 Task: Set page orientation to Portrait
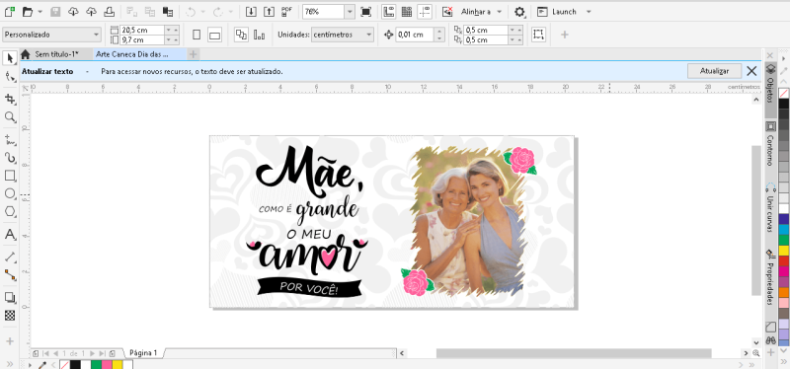click(197, 35)
